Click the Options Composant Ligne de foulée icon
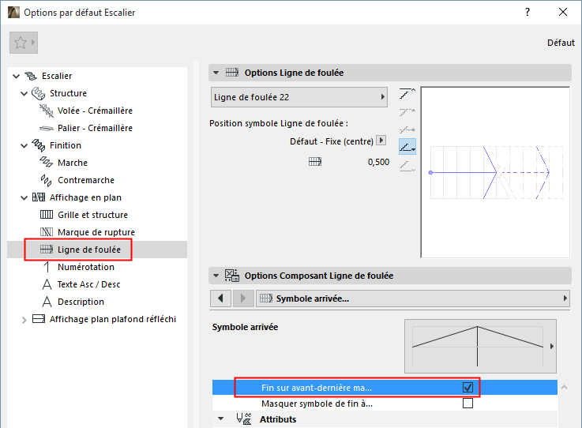 pyautogui.click(x=232, y=276)
